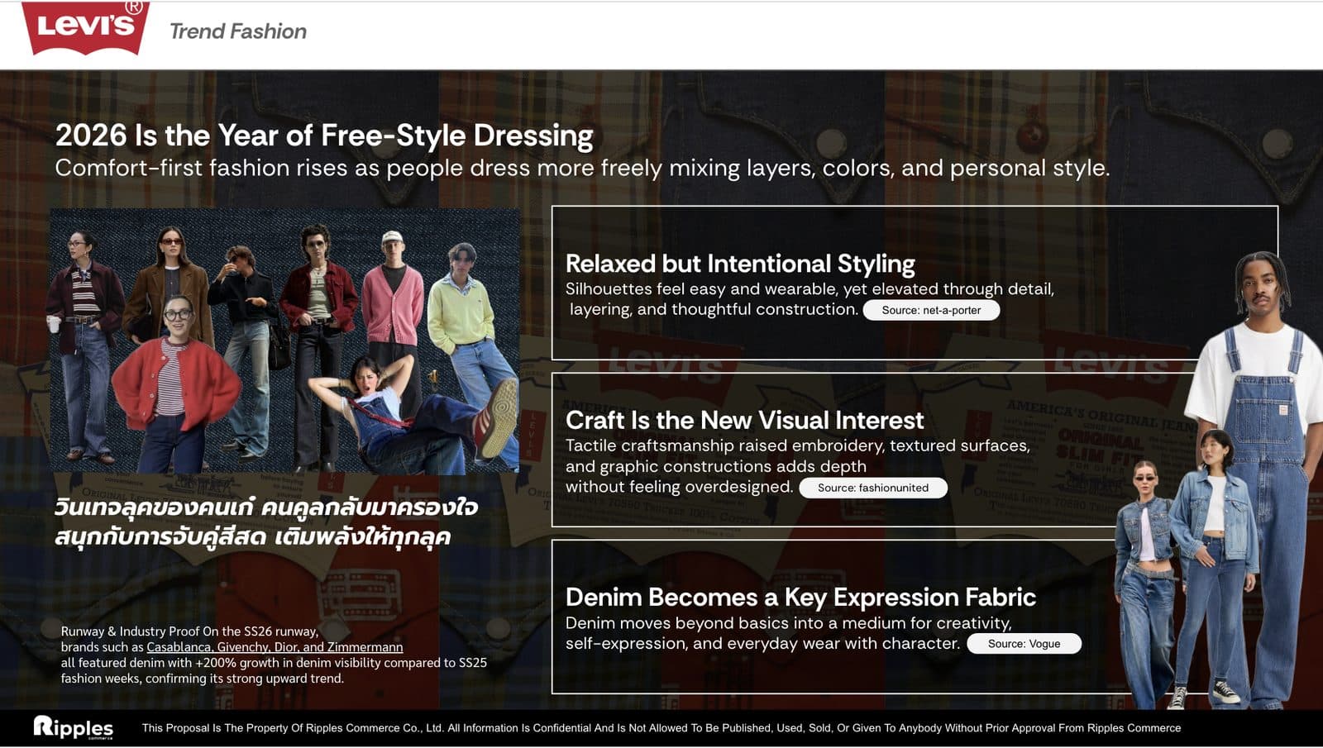
Task: Click the "Comfort-first fashion rises" subtitle line
Action: pyautogui.click(x=582, y=168)
